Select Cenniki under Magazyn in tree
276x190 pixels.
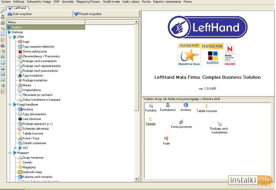coord(27,162)
